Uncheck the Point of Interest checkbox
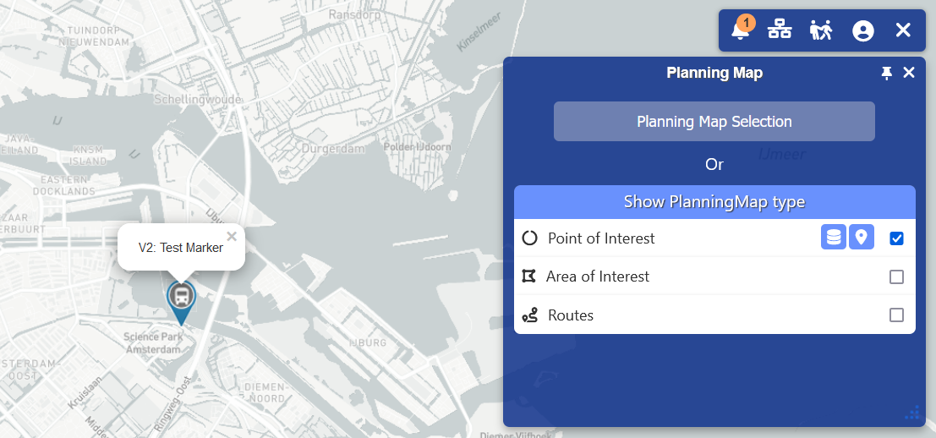 pos(897,238)
